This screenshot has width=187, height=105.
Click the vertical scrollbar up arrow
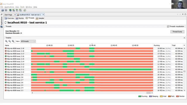[184, 48]
